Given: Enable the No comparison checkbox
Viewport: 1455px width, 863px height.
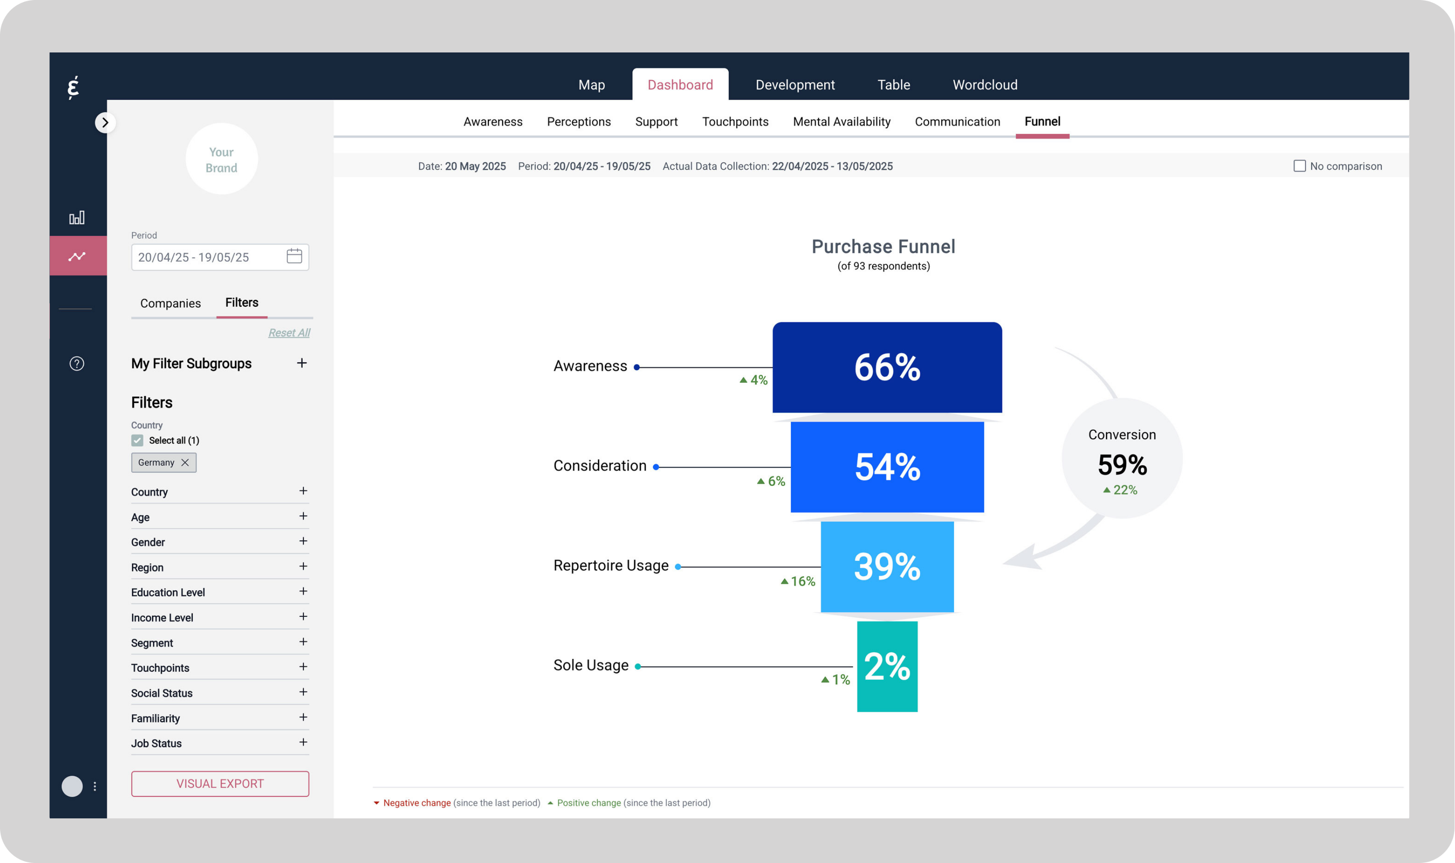Looking at the screenshot, I should point(1299,166).
